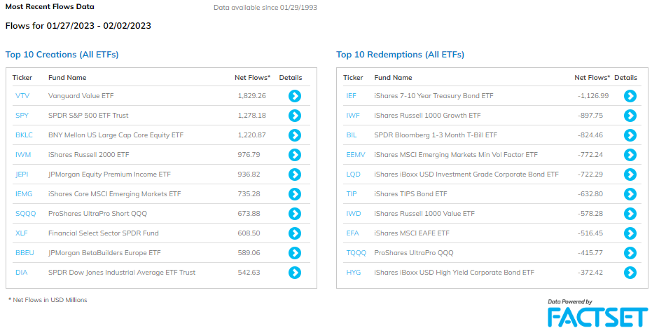
Task: Open details arrow for iShares Core MSCI Emerging Markets
Action: [295, 194]
